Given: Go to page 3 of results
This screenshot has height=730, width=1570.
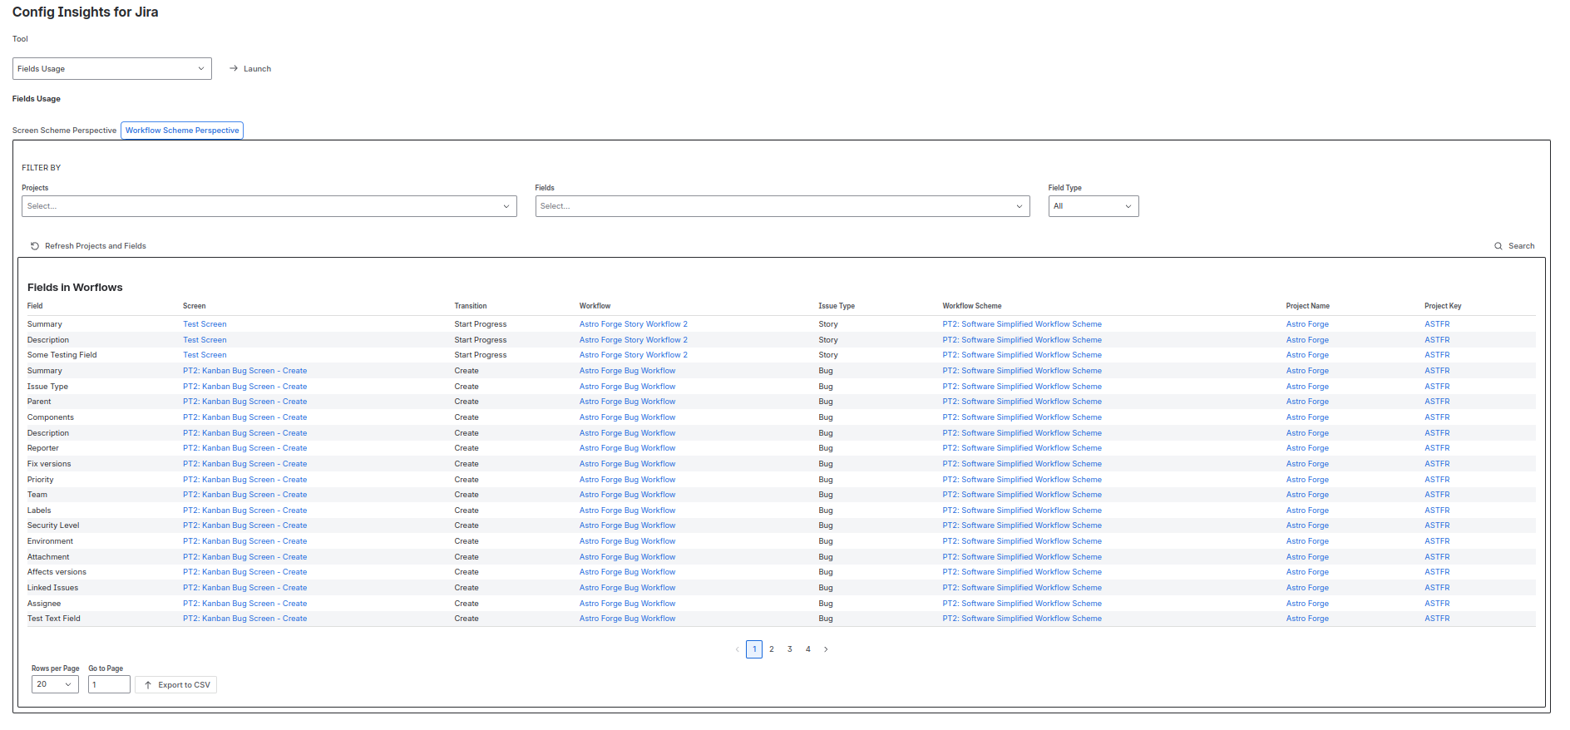Looking at the screenshot, I should pos(790,649).
